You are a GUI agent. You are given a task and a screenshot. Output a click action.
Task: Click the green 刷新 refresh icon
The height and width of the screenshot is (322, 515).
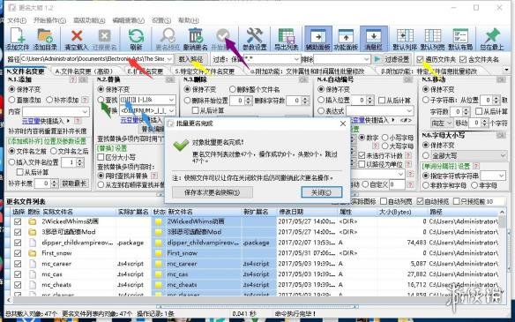click(136, 35)
